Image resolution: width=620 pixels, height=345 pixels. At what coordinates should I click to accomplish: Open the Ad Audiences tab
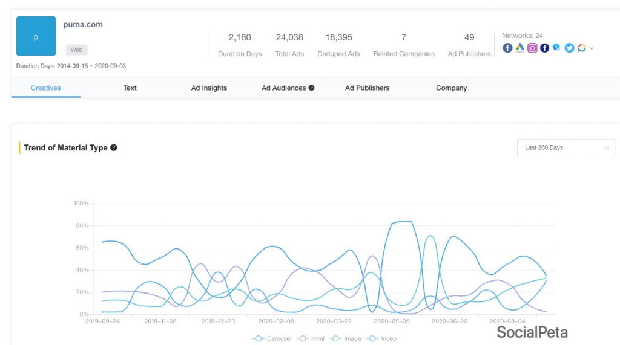(x=283, y=88)
